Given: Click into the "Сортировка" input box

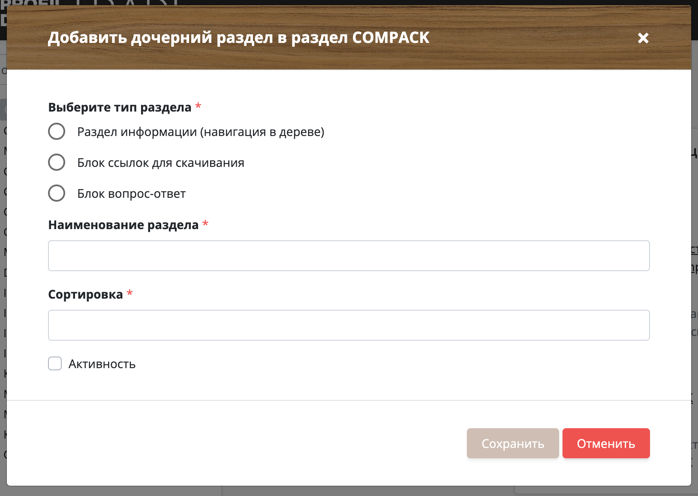Looking at the screenshot, I should tap(349, 325).
